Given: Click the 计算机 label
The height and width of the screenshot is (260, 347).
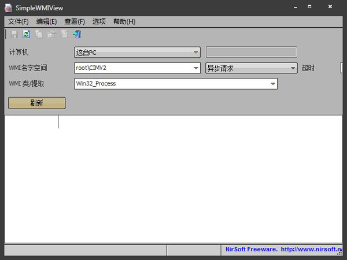Looking at the screenshot, I should point(19,53).
